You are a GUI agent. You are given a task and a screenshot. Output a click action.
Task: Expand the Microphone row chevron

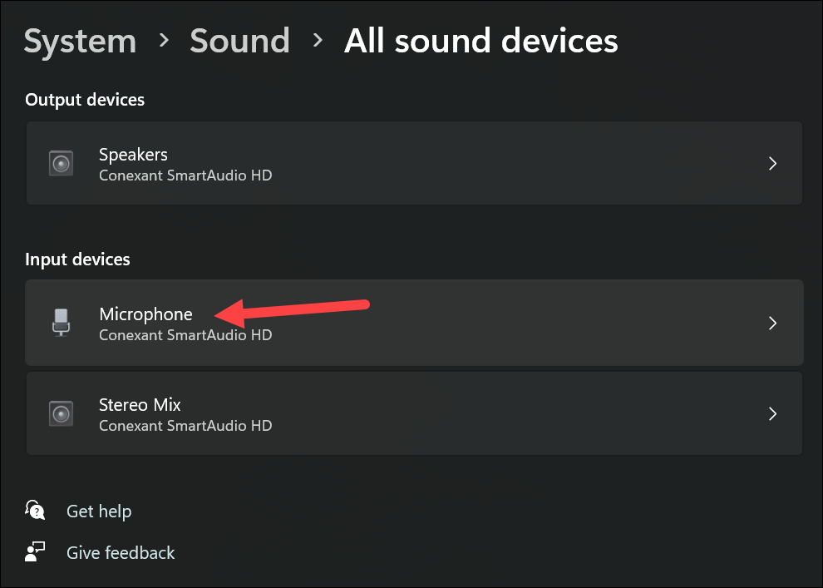(x=772, y=323)
